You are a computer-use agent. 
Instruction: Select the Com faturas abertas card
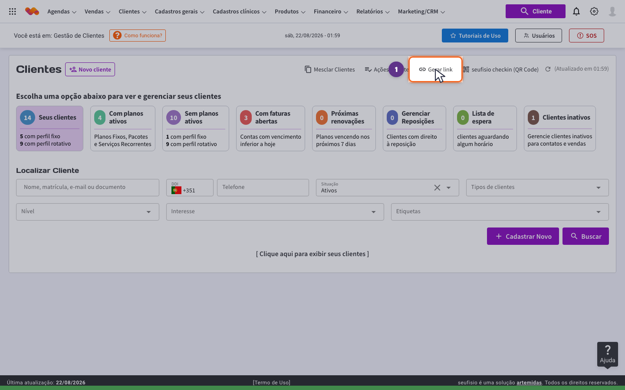pyautogui.click(x=270, y=129)
